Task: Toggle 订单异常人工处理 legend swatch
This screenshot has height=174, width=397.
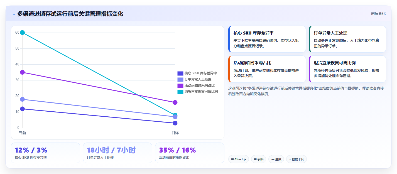Action: (180, 79)
